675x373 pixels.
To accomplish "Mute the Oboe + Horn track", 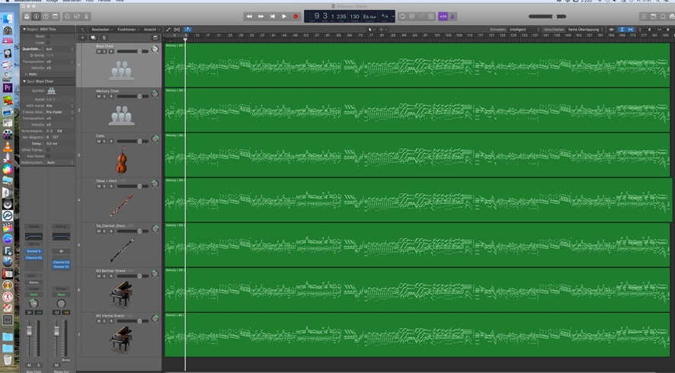I will click(98, 186).
